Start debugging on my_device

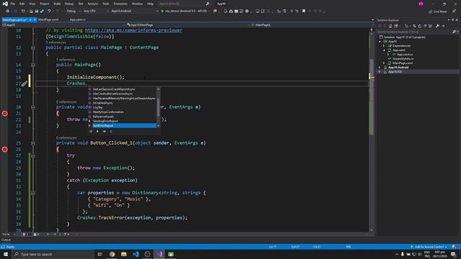pyautogui.click(x=184, y=12)
